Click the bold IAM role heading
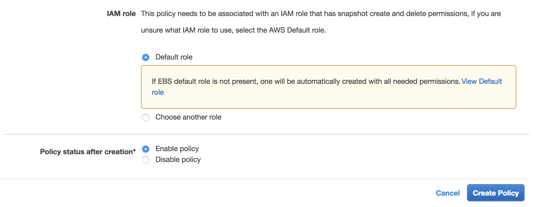The height and width of the screenshot is (207, 537). click(x=121, y=14)
